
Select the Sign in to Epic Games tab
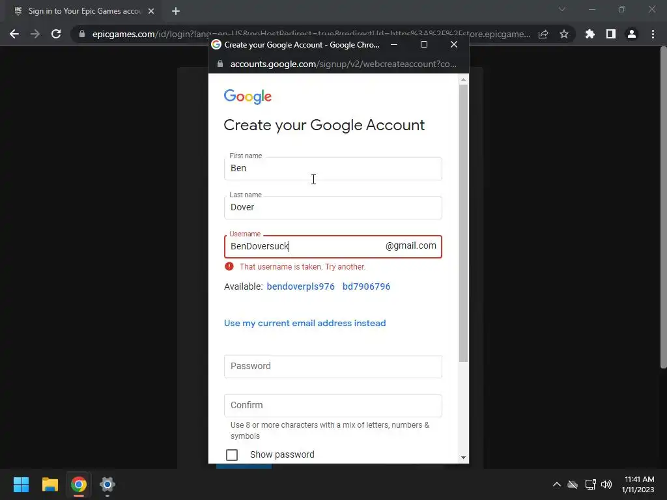coord(83,11)
